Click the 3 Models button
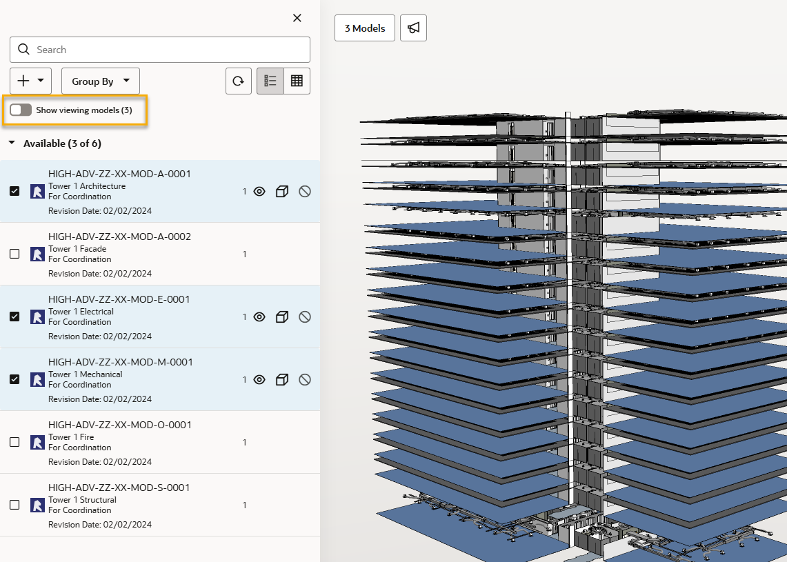Viewport: 787px width, 562px height. pyautogui.click(x=365, y=28)
